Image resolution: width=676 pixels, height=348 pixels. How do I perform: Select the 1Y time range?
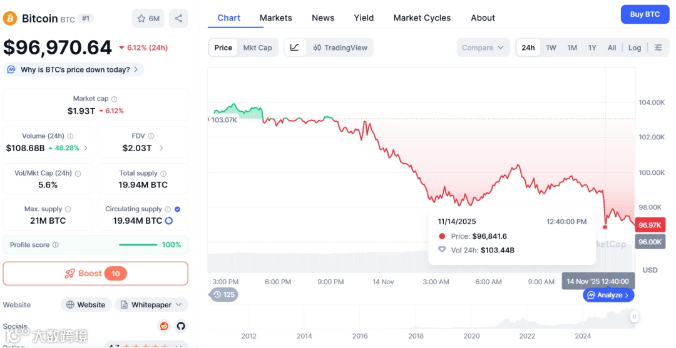tap(592, 47)
